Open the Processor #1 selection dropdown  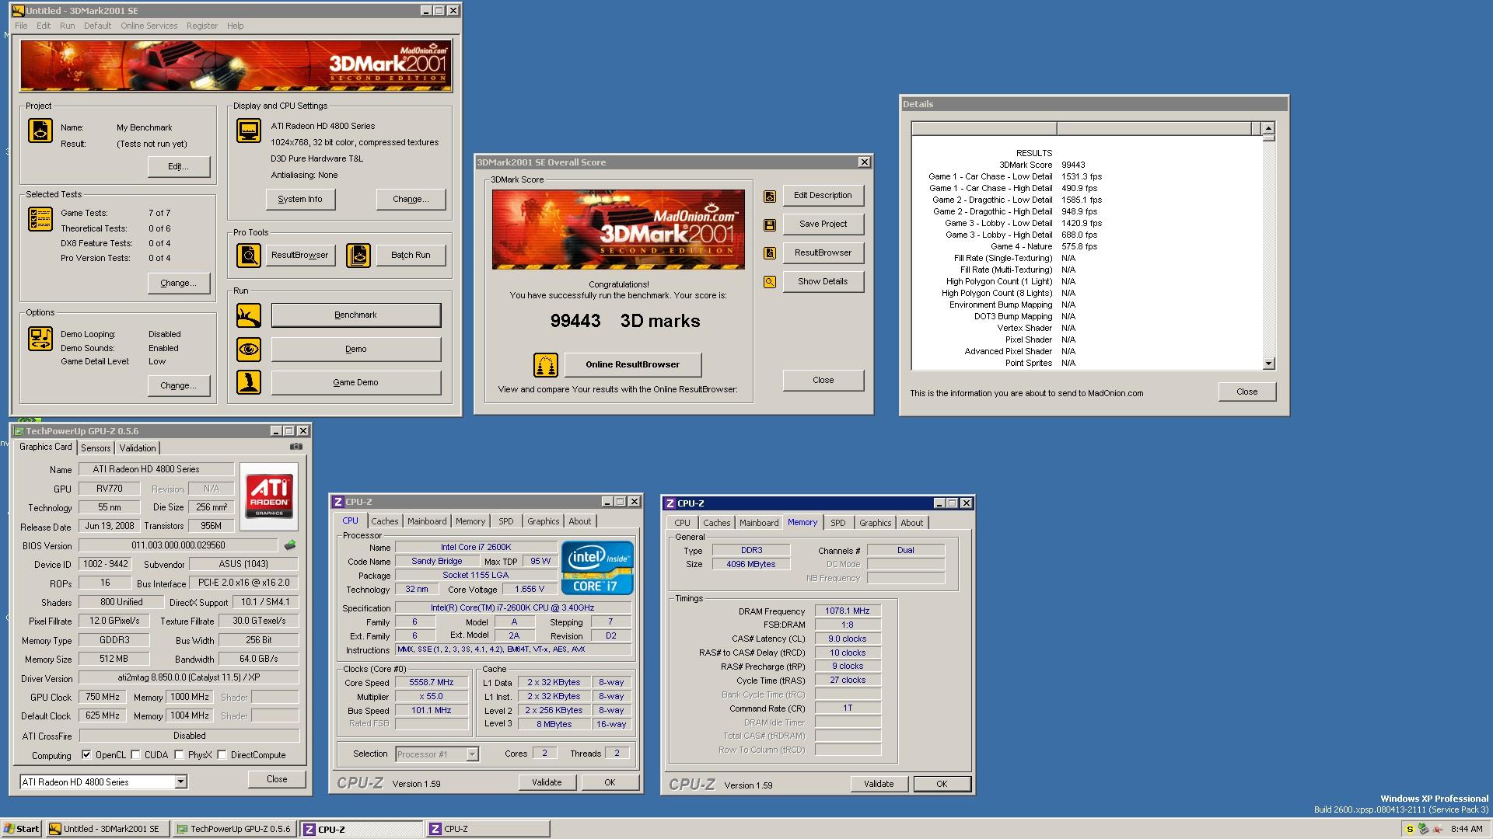pos(472,754)
